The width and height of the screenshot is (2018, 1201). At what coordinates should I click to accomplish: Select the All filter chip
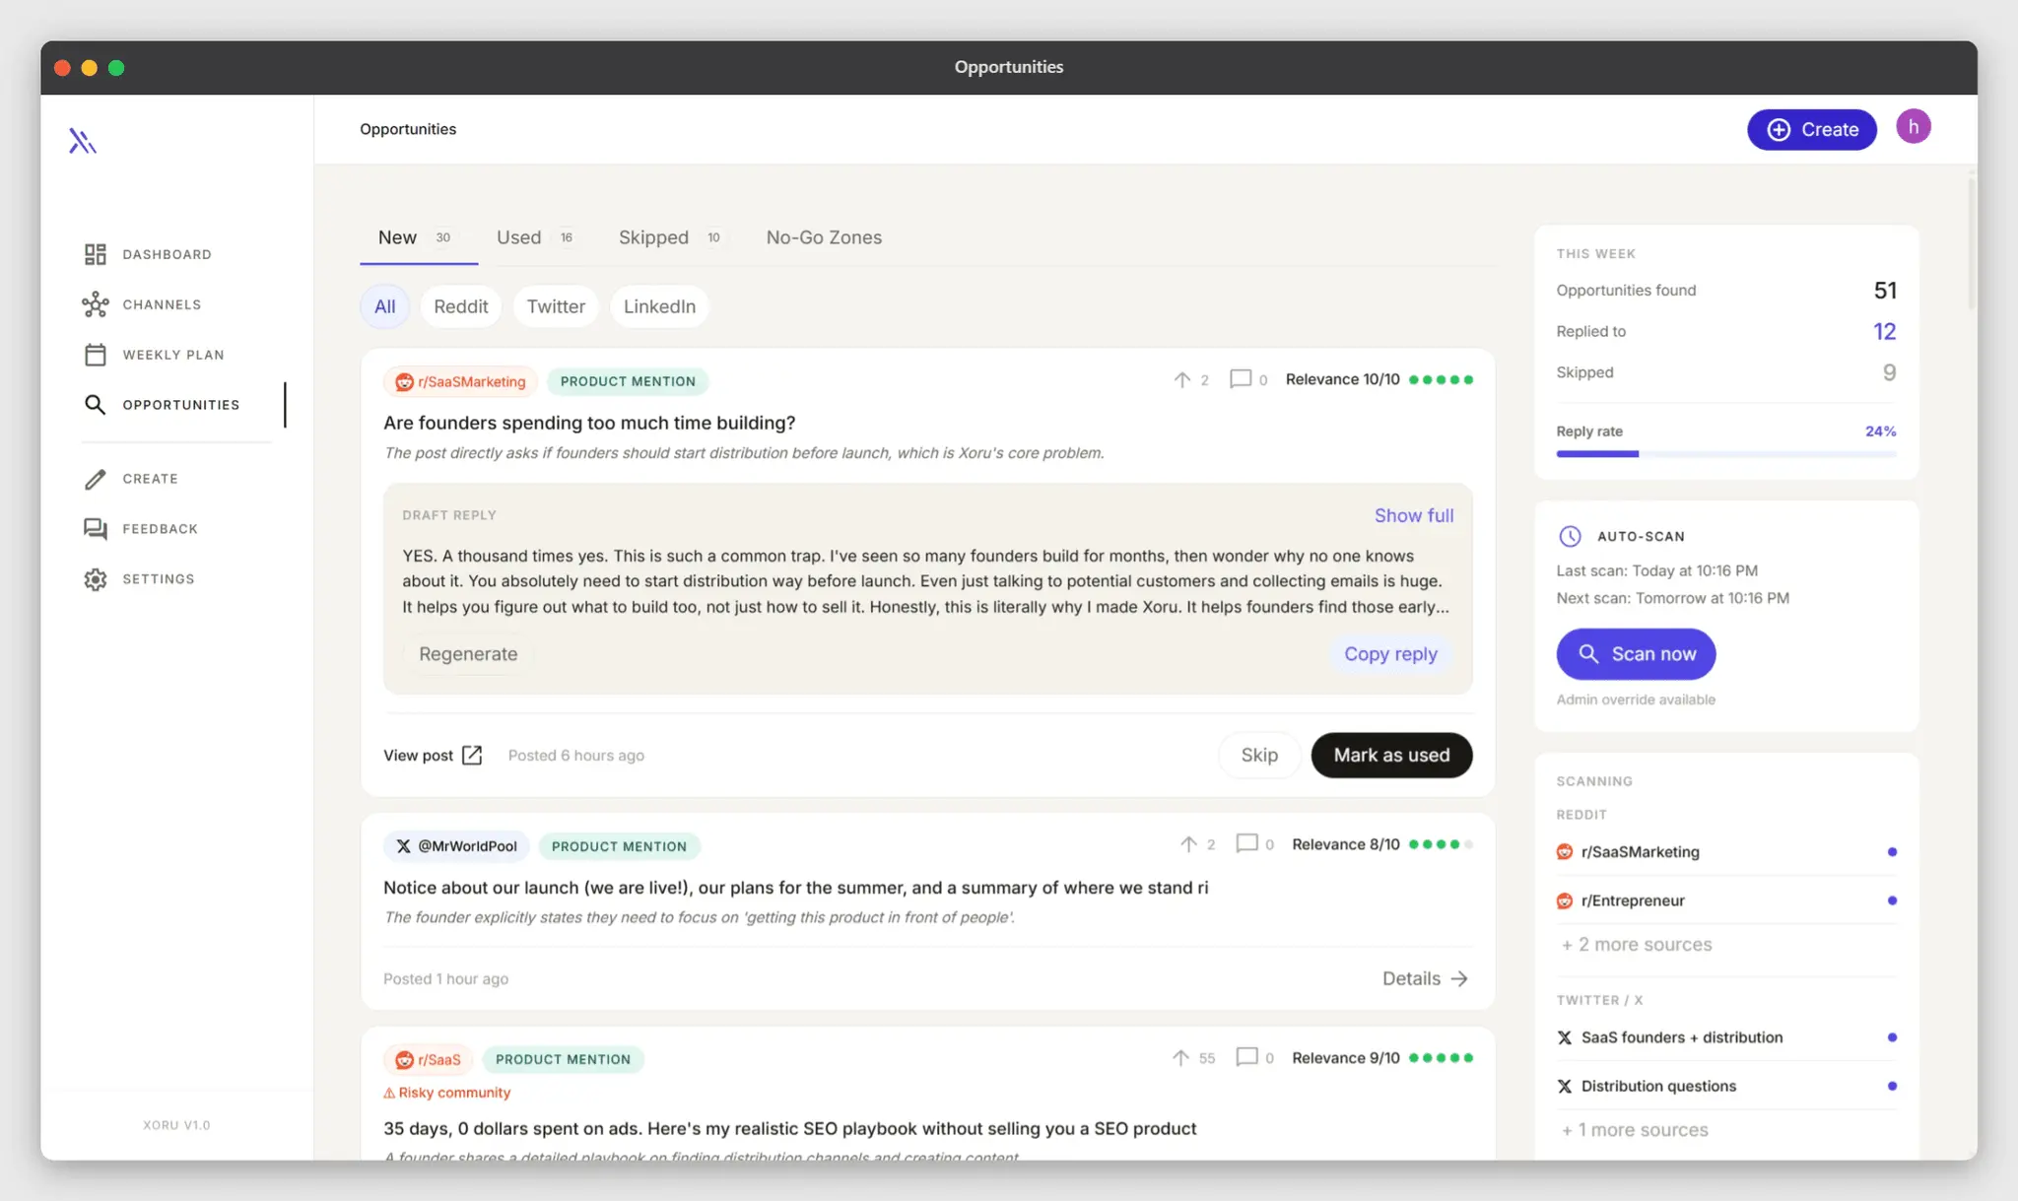click(x=384, y=306)
